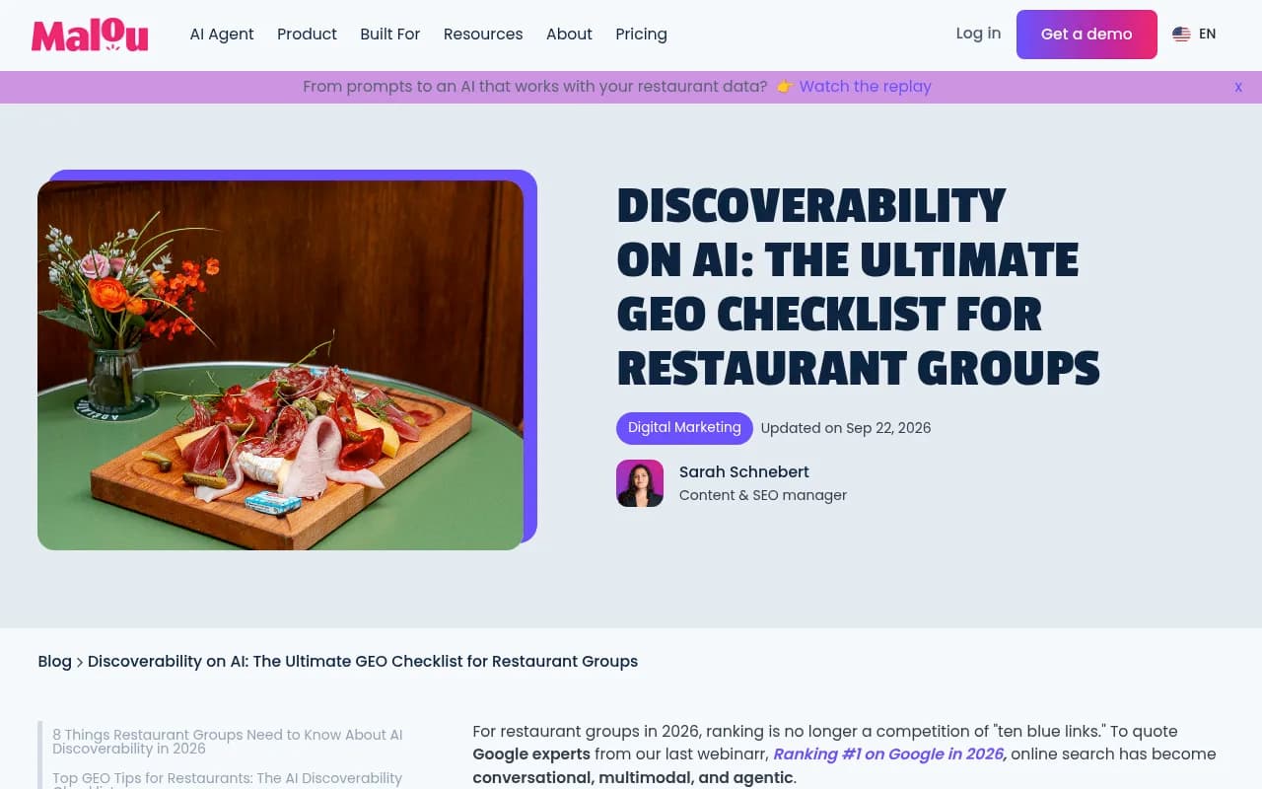Open the Product menu

pyautogui.click(x=307, y=35)
